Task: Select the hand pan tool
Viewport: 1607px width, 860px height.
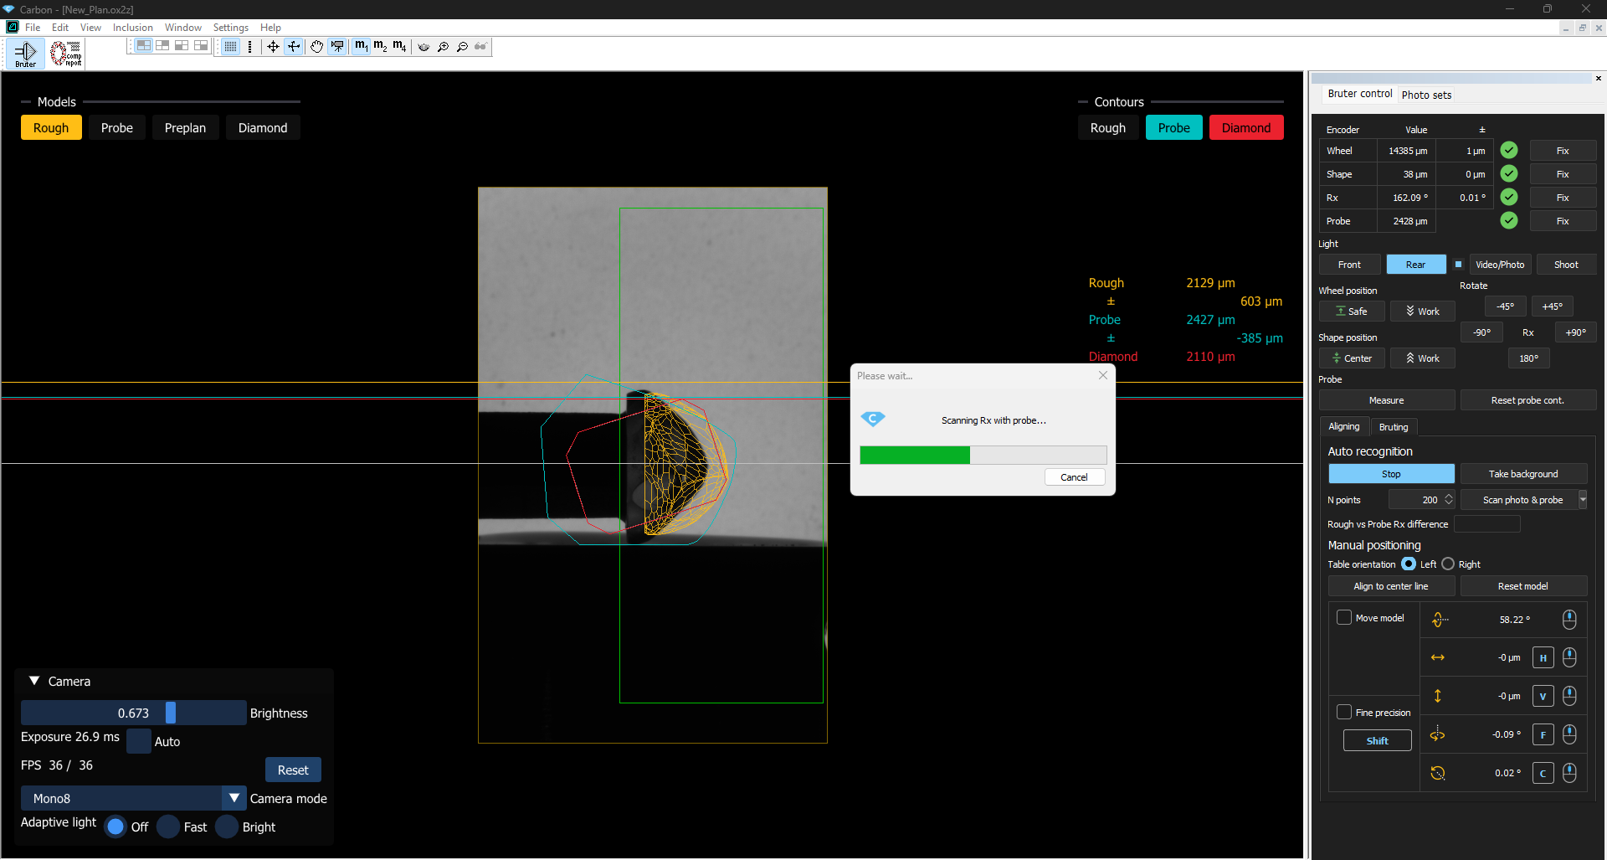Action: coord(316,46)
